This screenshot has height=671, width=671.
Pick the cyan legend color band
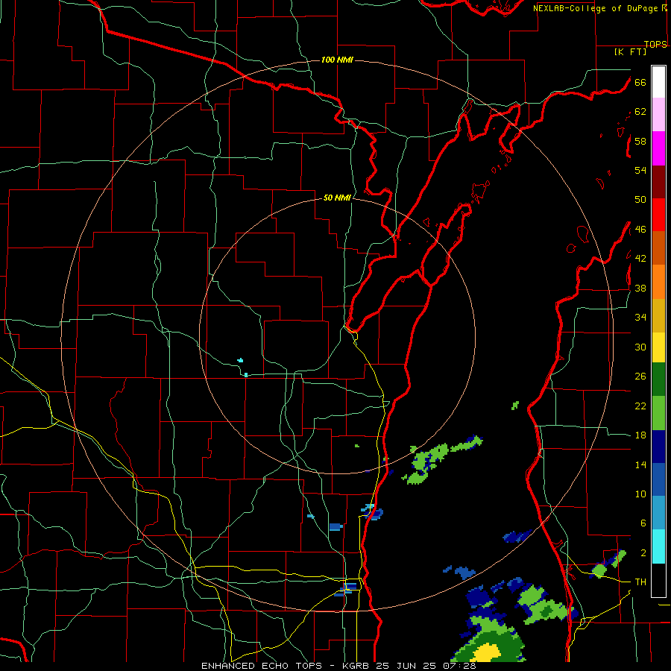coord(658,546)
